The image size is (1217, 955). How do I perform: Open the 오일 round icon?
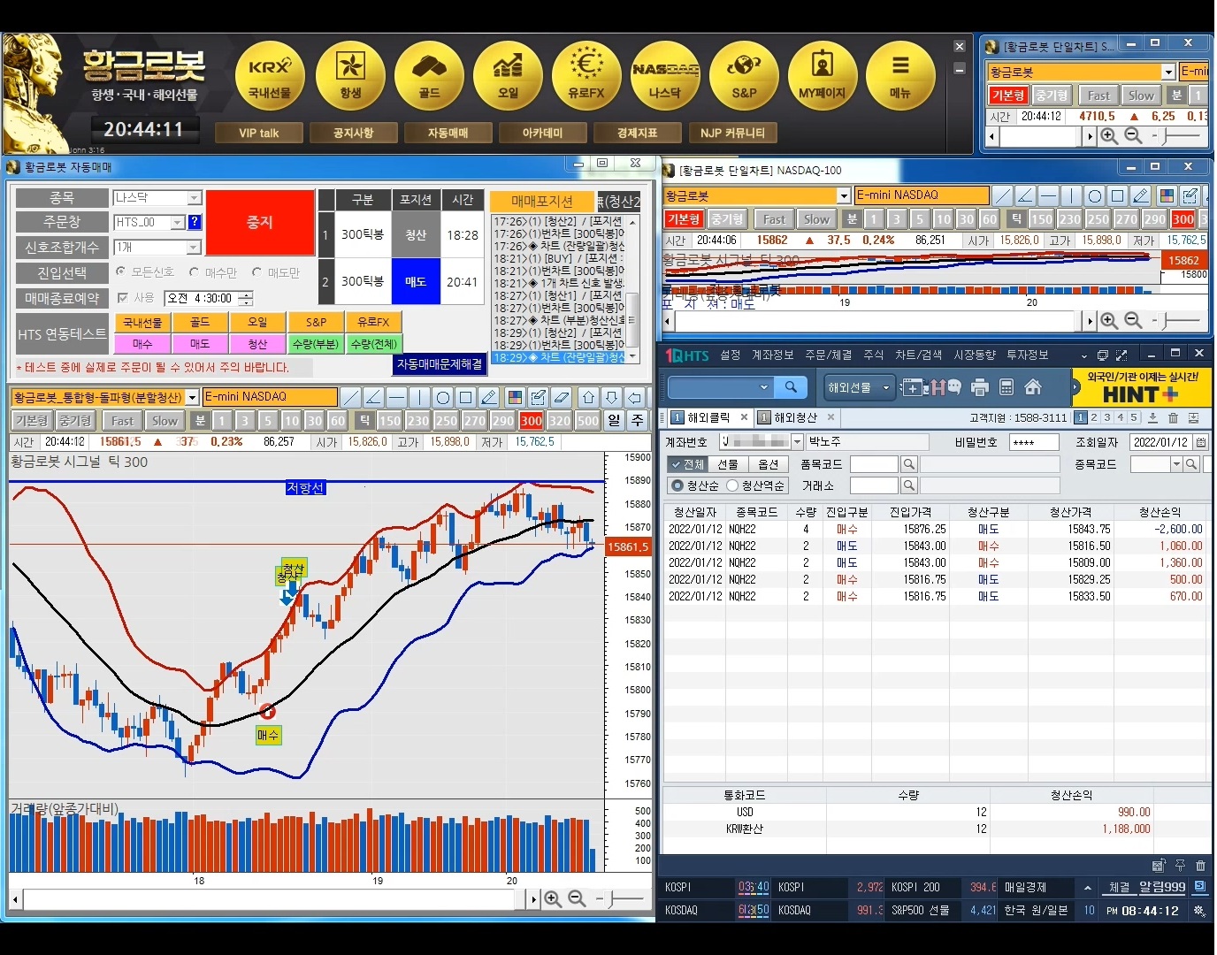click(x=508, y=74)
